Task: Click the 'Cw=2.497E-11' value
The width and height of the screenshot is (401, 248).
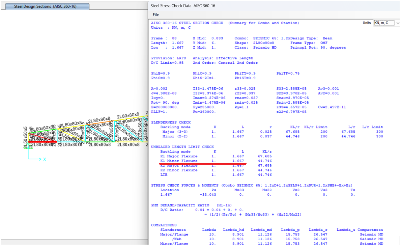Action: (332, 107)
